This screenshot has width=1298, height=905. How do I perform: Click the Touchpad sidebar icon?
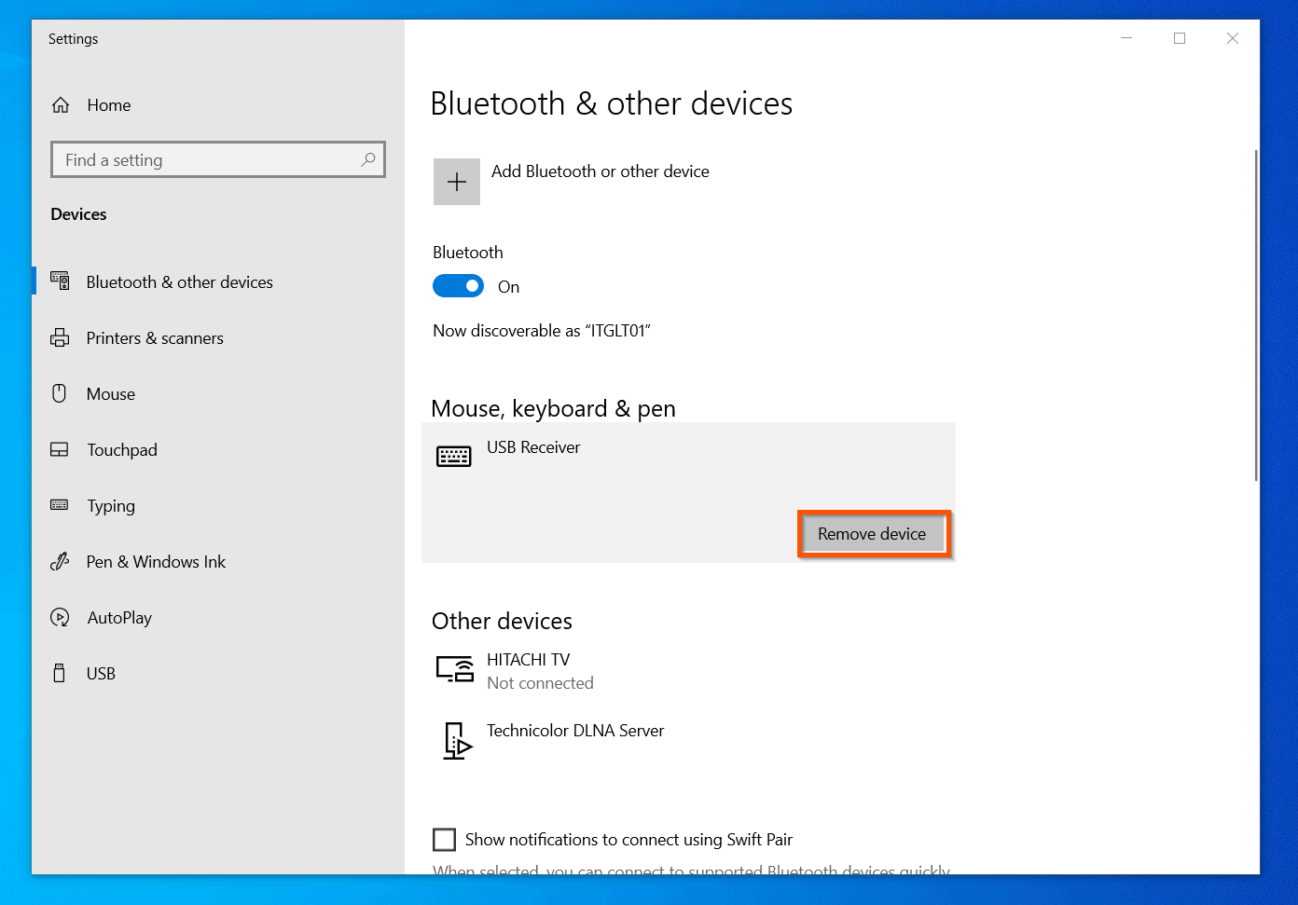[x=60, y=449]
